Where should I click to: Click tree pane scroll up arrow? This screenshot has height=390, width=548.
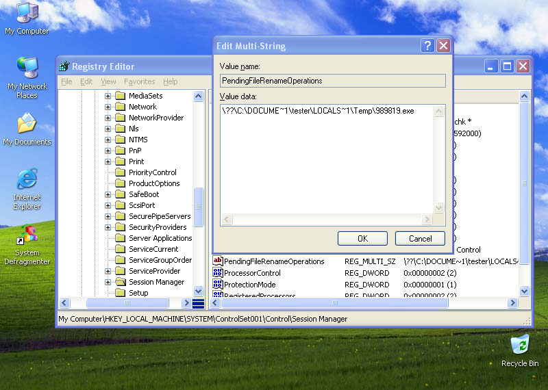[198, 96]
